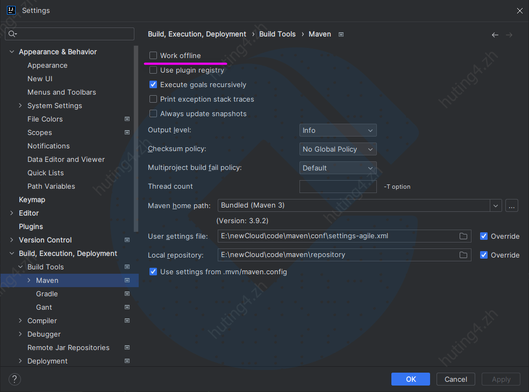Click Build Tools in breadcrumb
The width and height of the screenshot is (529, 392).
click(x=277, y=34)
